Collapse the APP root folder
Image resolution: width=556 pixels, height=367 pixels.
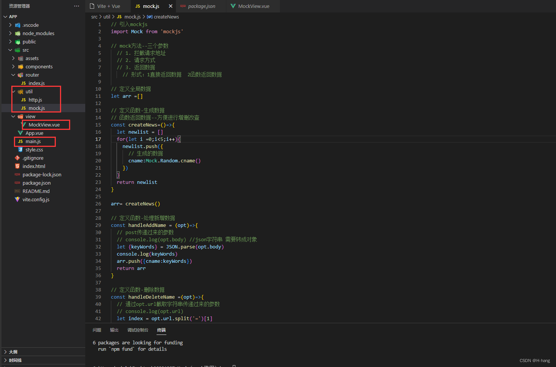(5, 17)
